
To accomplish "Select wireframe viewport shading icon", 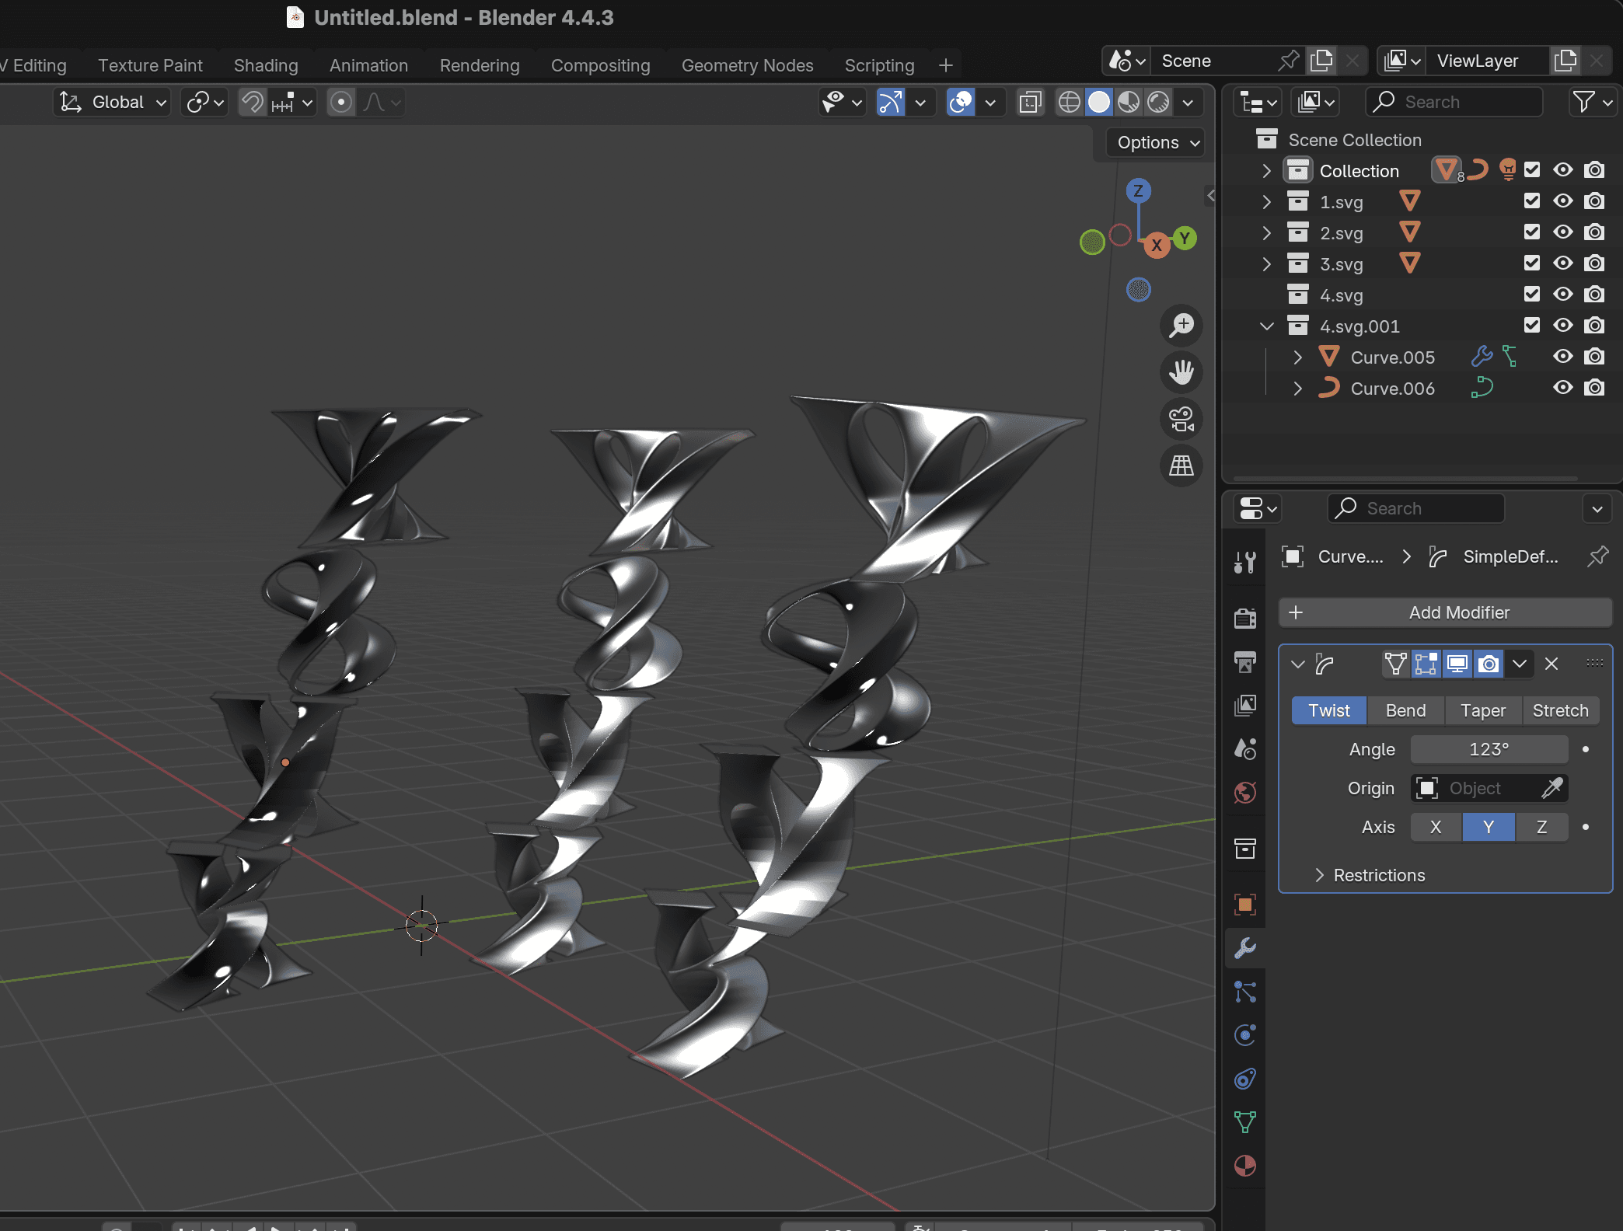I will pyautogui.click(x=1070, y=102).
